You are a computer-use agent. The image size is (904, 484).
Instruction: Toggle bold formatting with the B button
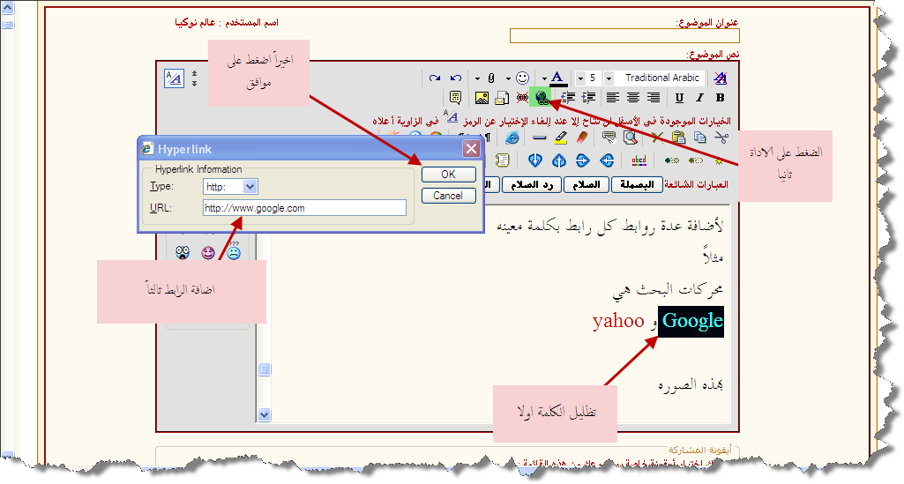720,98
